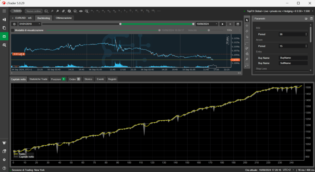
Task: Click the 0.01 Lotti position label on chart
Action: (x=19, y=54)
